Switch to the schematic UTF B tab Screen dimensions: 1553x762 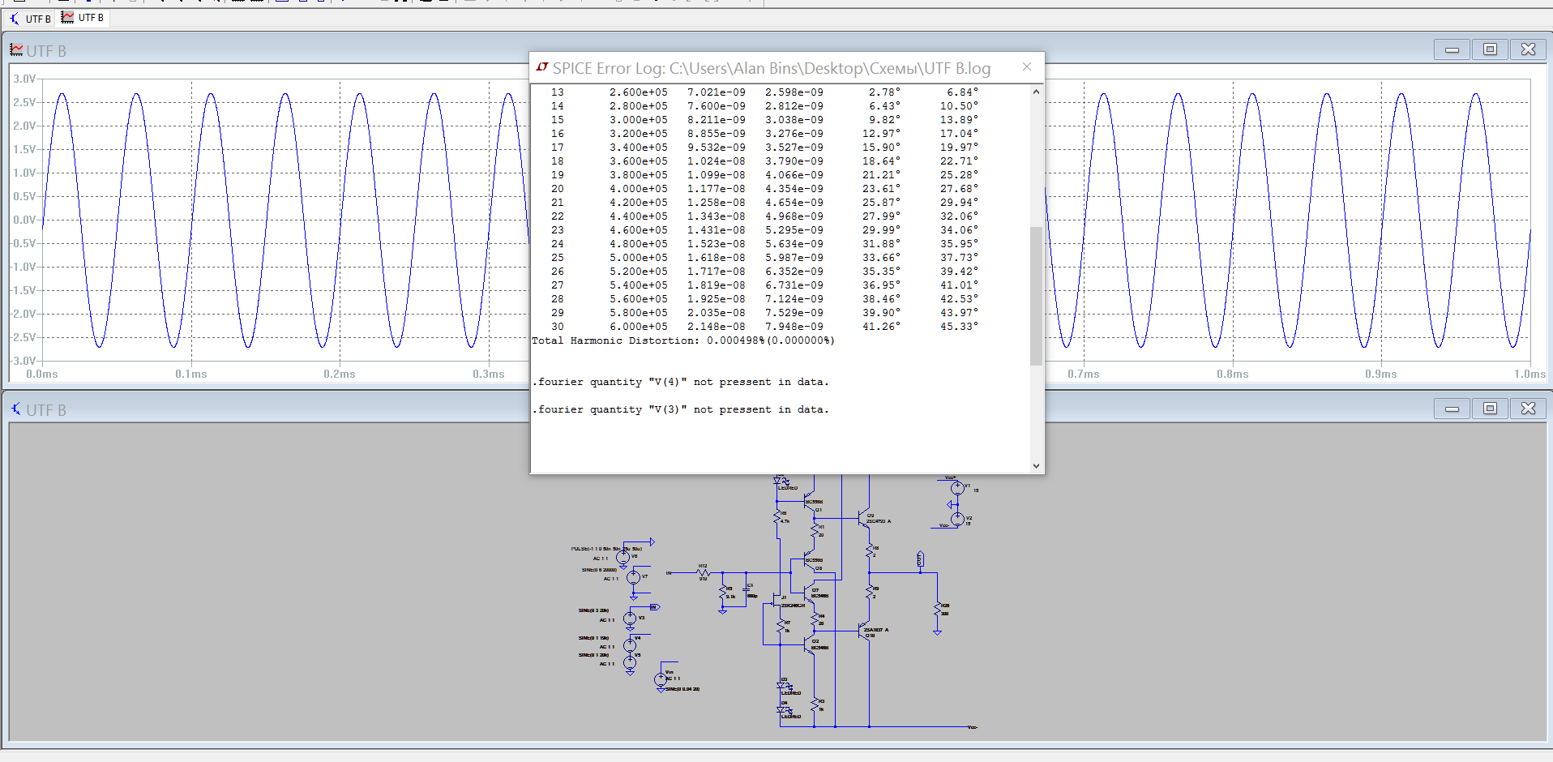coord(31,18)
